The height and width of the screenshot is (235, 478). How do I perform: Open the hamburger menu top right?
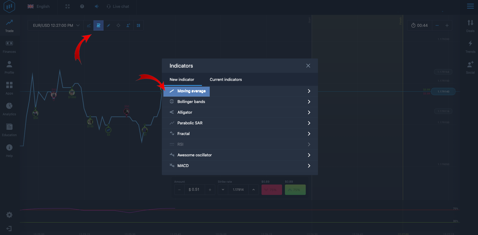coord(470,6)
